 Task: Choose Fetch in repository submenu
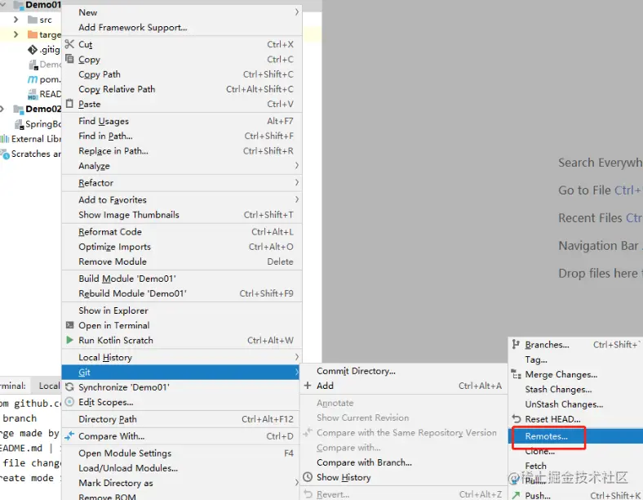point(576,466)
